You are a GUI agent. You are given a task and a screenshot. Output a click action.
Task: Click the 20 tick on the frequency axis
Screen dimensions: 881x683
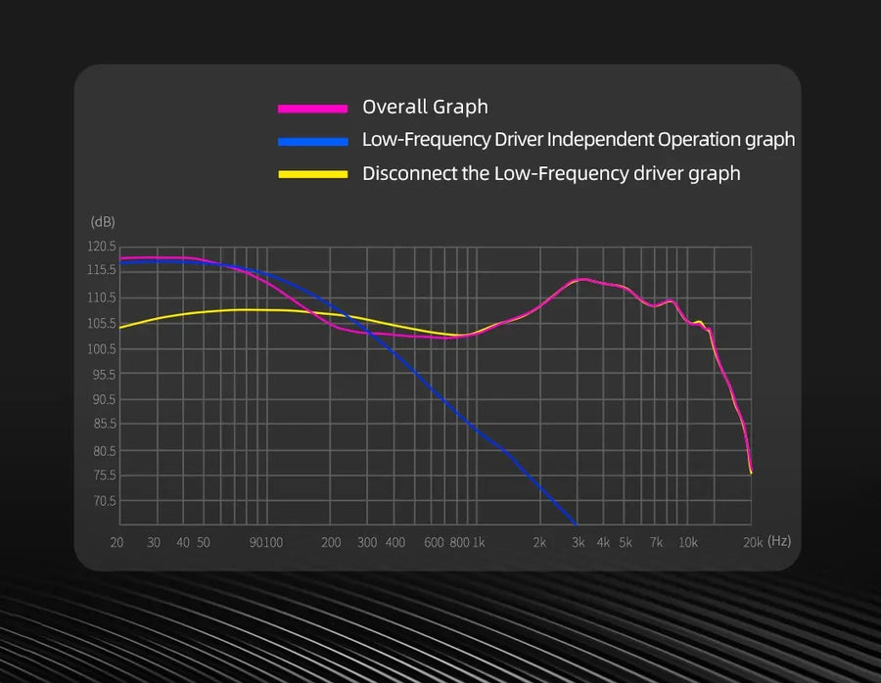[117, 542]
